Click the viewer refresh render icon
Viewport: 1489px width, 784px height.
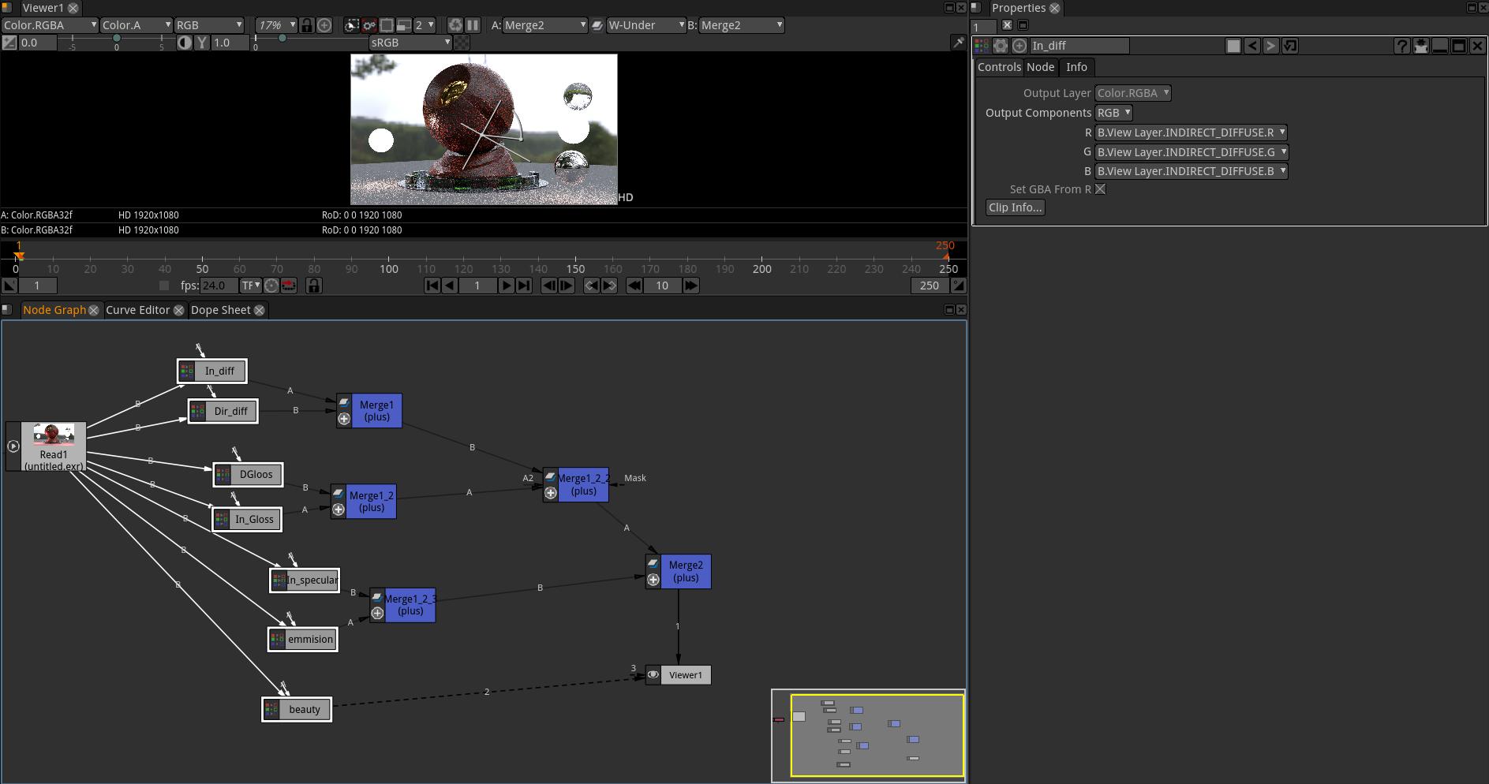pos(455,25)
